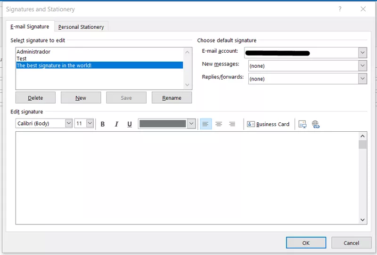Open the font size 11 dropdown
This screenshot has width=377, height=255.
(x=90, y=123)
